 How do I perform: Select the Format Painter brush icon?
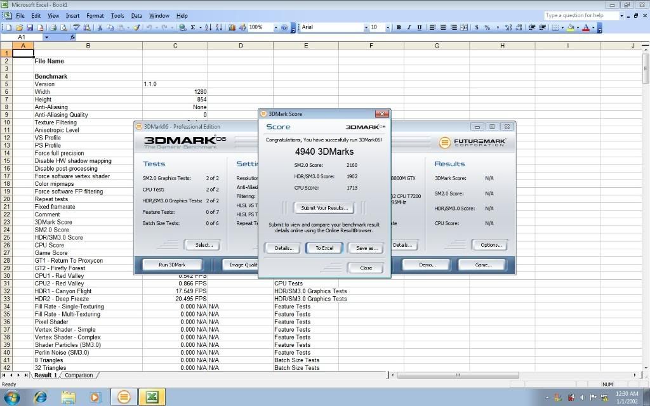[136, 27]
